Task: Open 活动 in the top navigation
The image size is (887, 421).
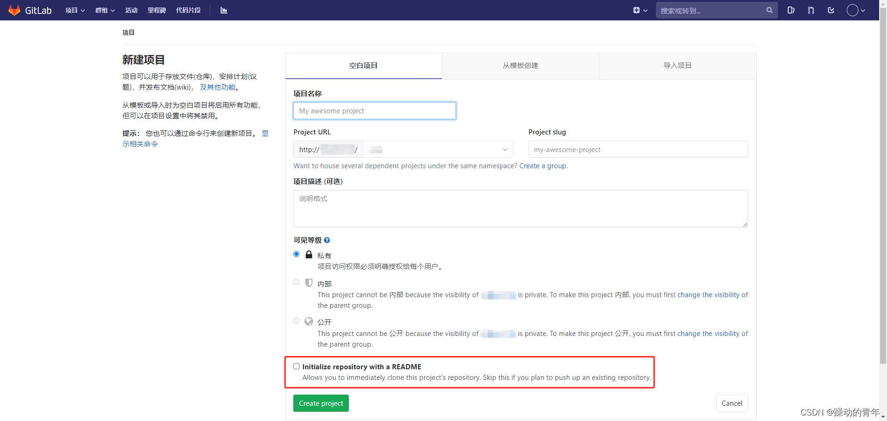Action: [x=132, y=10]
